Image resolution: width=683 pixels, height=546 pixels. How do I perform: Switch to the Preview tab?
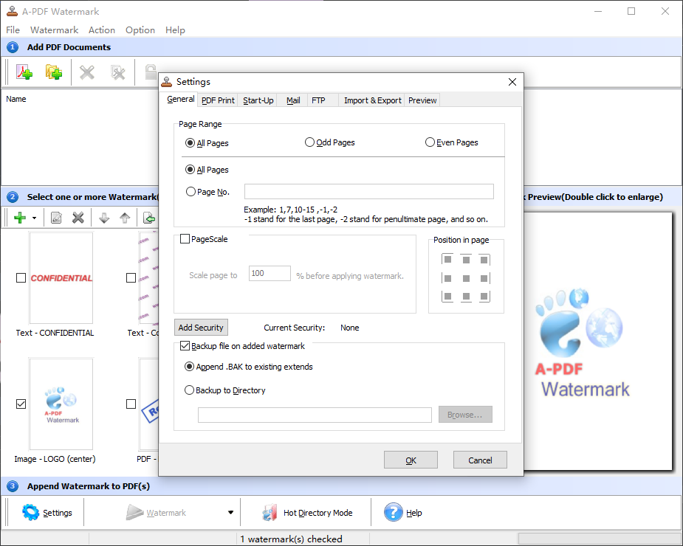point(422,100)
